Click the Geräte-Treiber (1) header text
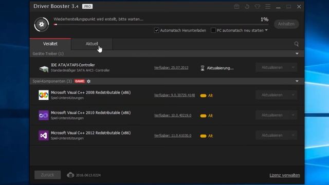 click(48, 53)
